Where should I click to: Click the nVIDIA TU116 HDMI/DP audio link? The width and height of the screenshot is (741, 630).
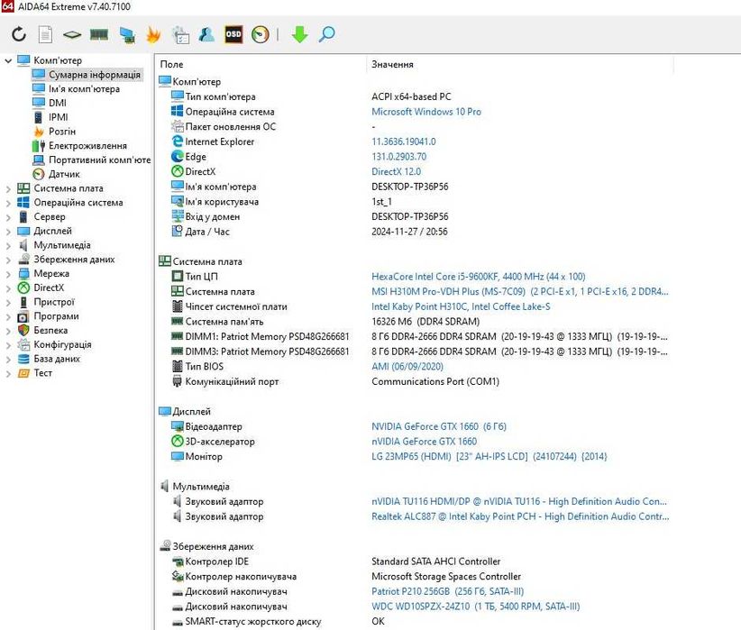(519, 501)
